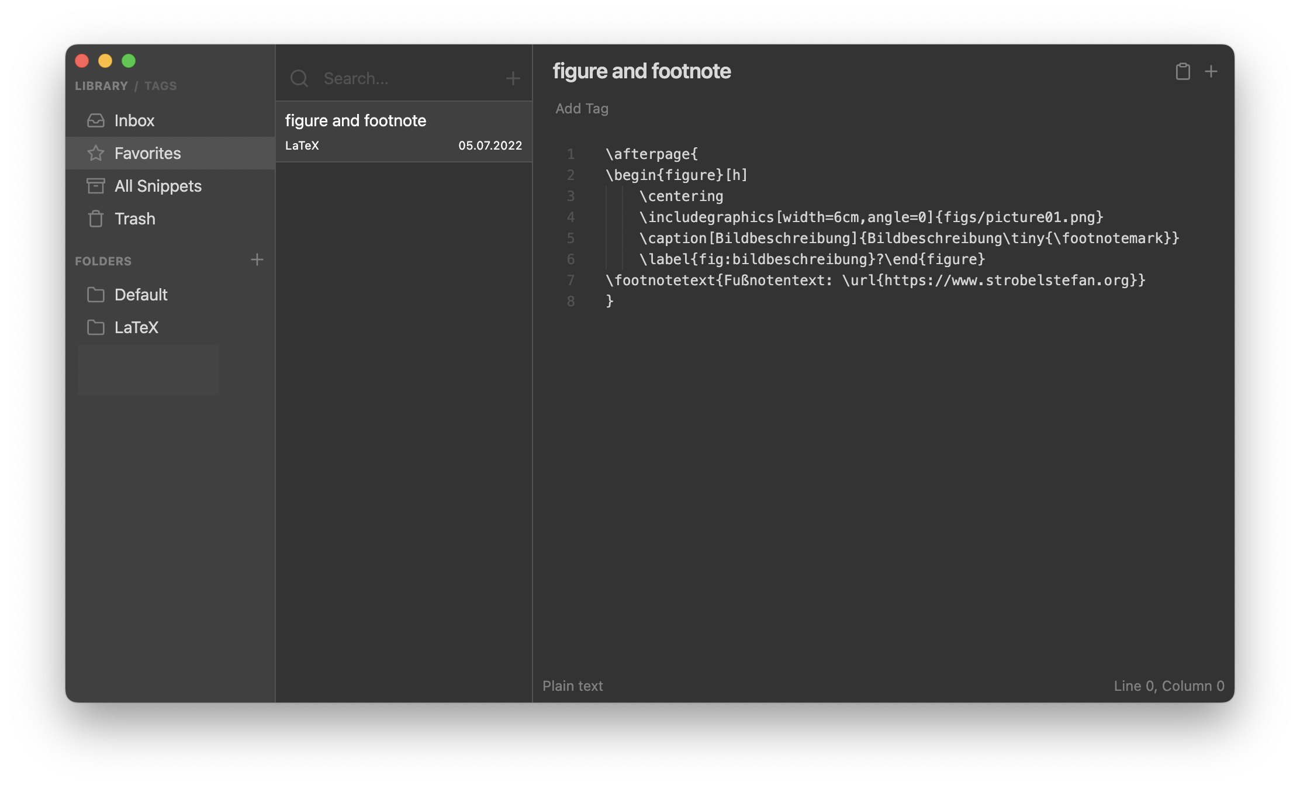Screen dimensions: 1300x789
Task: Open the Plain text language selector
Action: point(573,686)
